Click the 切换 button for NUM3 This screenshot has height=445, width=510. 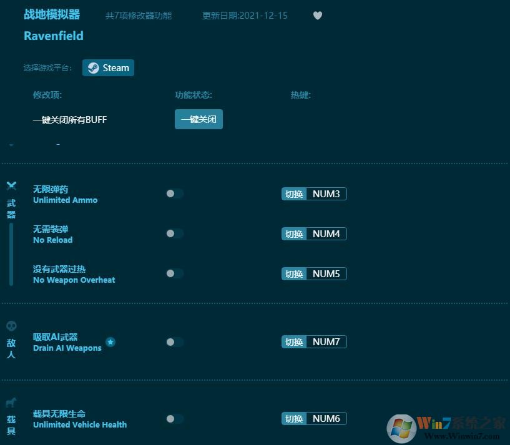[294, 194]
